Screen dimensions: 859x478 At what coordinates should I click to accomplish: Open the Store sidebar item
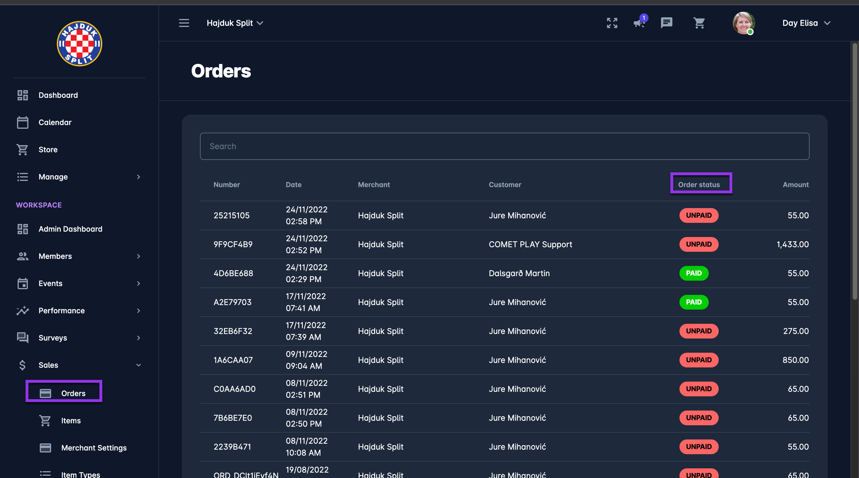[x=48, y=150]
